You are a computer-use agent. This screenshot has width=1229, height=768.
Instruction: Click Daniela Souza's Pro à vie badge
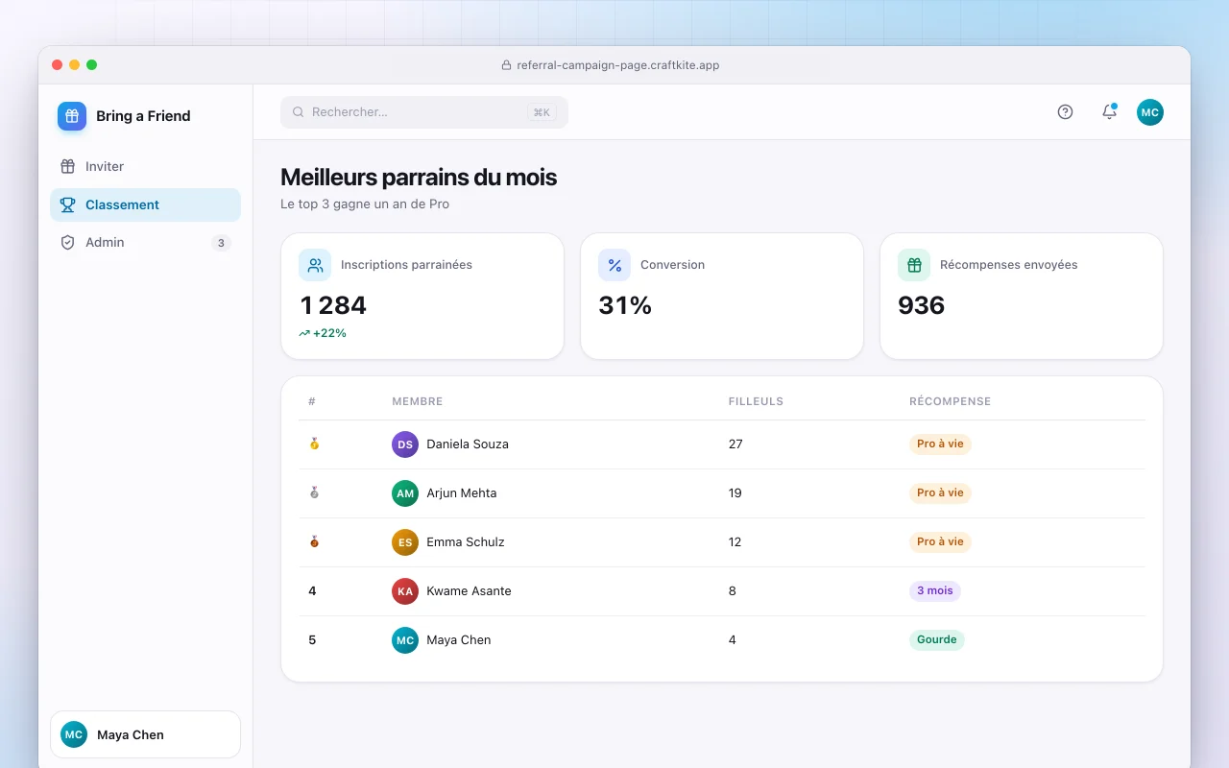[940, 444]
